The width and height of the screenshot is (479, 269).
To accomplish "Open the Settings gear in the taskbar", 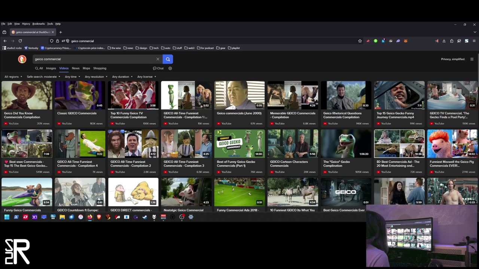I will (x=191, y=217).
